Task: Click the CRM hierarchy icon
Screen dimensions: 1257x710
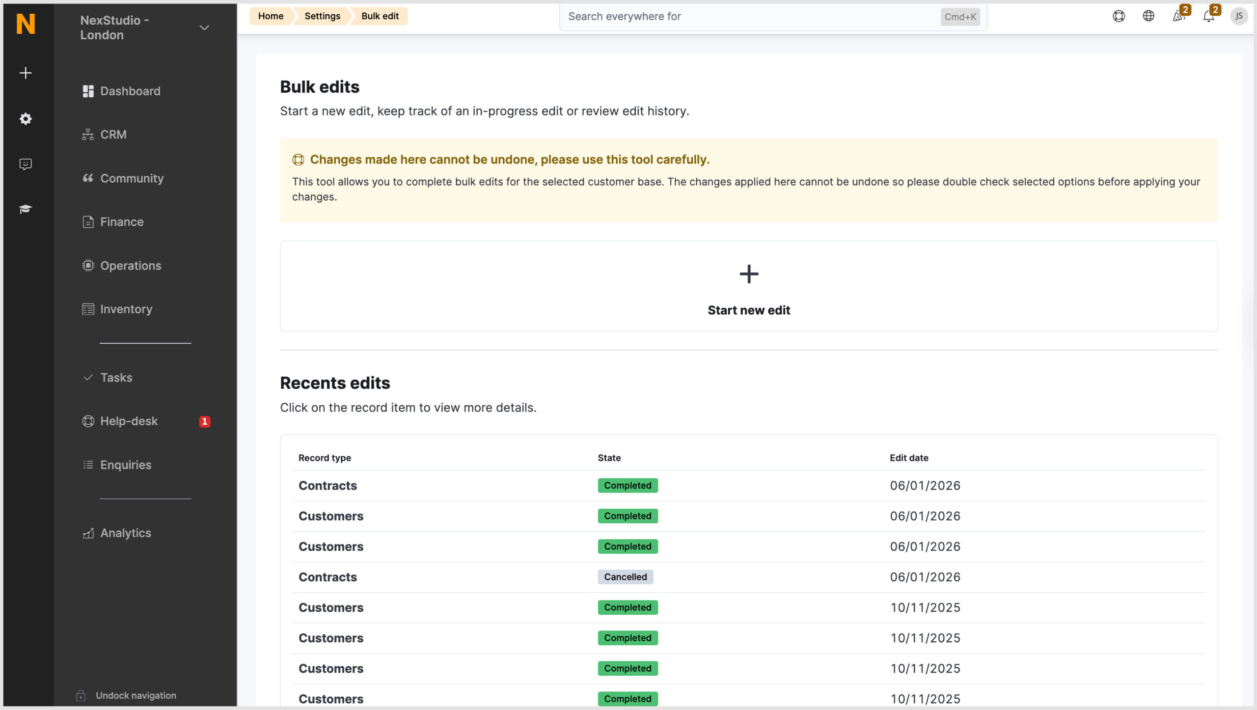Action: [88, 135]
